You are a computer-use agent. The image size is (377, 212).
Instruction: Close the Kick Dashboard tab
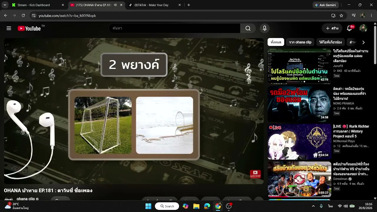[63, 5]
